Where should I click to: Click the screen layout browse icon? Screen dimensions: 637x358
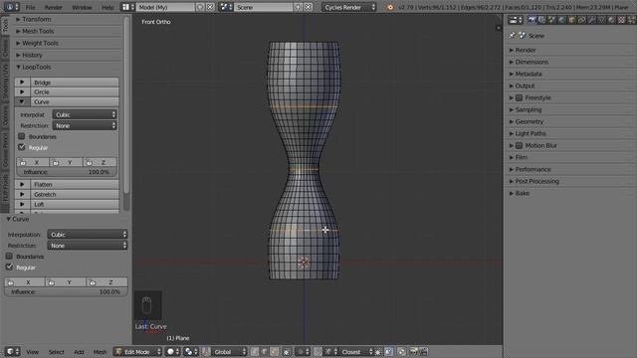pos(128,7)
